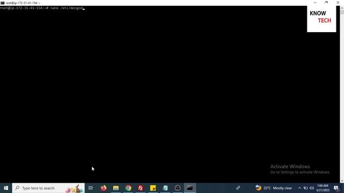
Task: Click the scrollbar up arrow in terminal
Action: (x=342, y=8)
